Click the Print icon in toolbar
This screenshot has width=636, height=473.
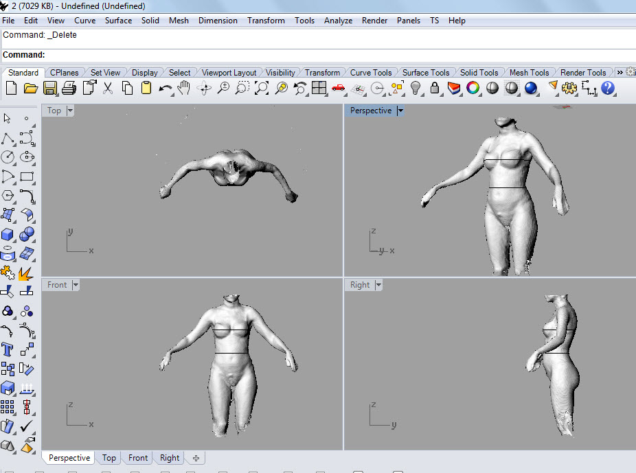point(69,88)
